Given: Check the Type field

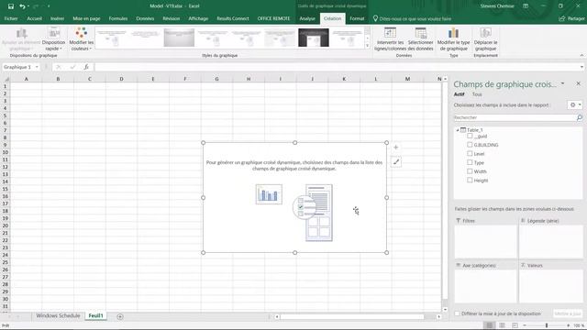Looking at the screenshot, I should (470, 162).
